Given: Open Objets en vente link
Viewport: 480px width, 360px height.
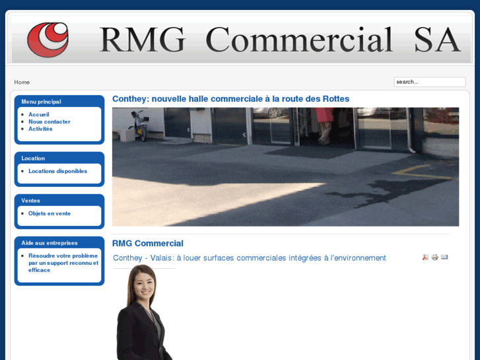Looking at the screenshot, I should coord(50,213).
